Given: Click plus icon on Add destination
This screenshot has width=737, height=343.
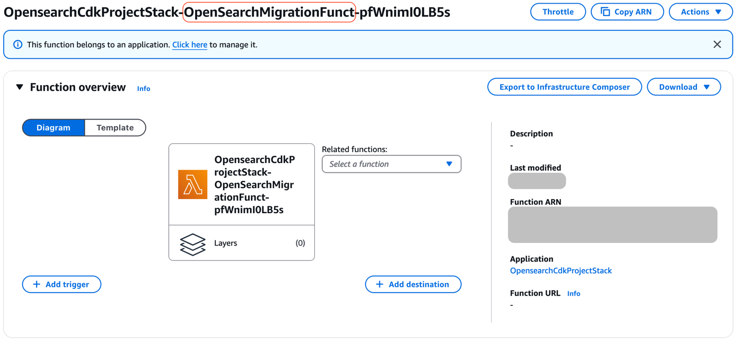Looking at the screenshot, I should tap(380, 284).
